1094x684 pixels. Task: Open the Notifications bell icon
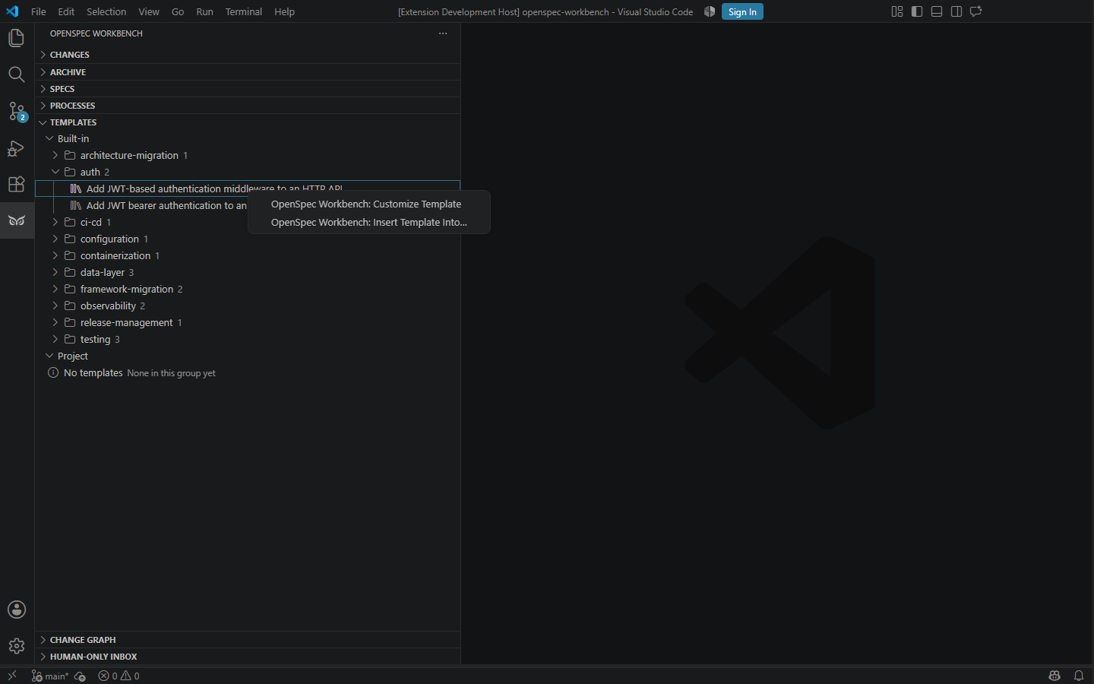click(x=1079, y=676)
